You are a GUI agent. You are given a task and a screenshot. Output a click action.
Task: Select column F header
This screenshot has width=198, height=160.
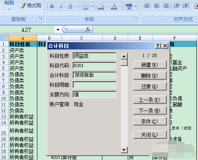[x=174, y=38]
